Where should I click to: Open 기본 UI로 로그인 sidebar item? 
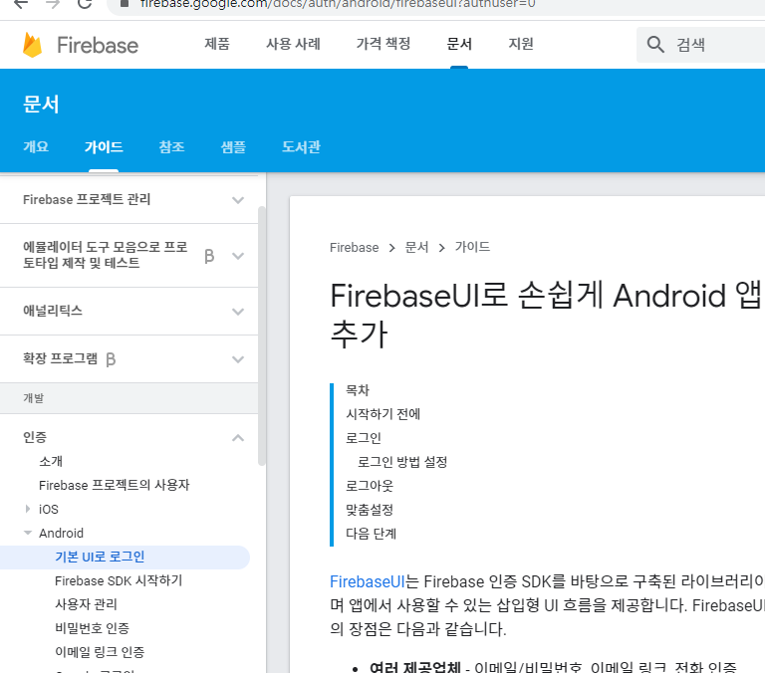click(x=100, y=557)
